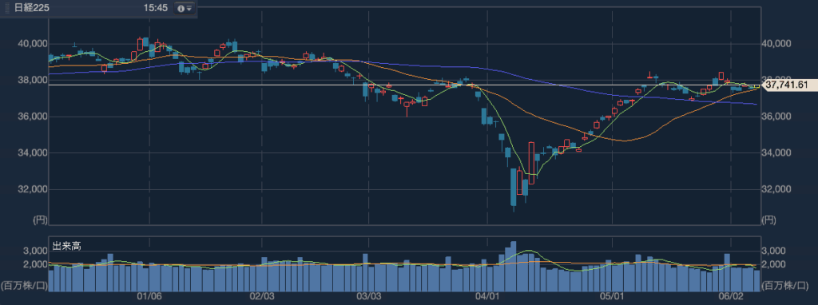Click the 03/03 date axis label
The width and height of the screenshot is (818, 305).
pos(368,297)
